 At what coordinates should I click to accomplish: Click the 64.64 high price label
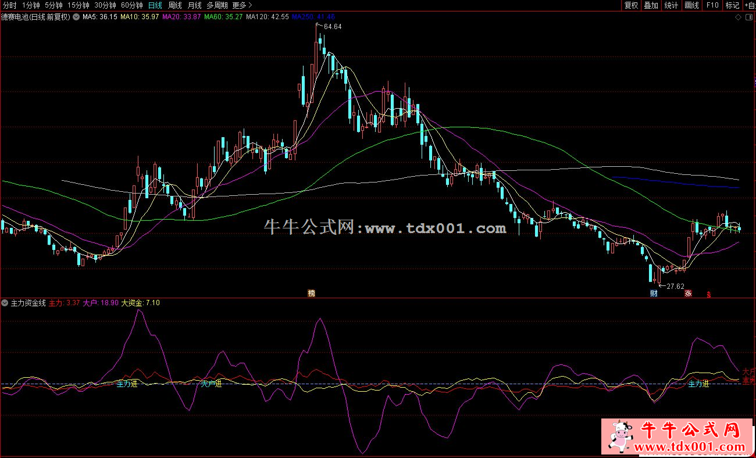333,27
